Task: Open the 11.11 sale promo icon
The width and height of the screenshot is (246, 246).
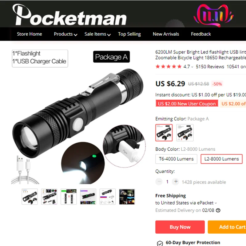Action: point(214,15)
